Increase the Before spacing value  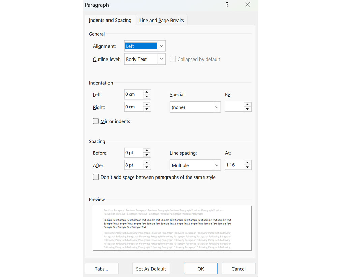click(147, 151)
